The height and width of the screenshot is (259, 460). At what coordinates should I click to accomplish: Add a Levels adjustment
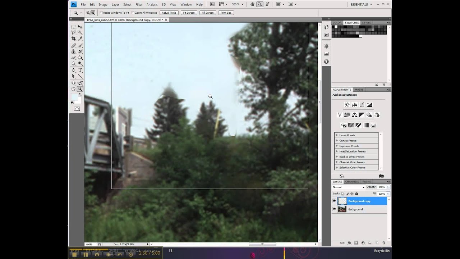coord(355,105)
